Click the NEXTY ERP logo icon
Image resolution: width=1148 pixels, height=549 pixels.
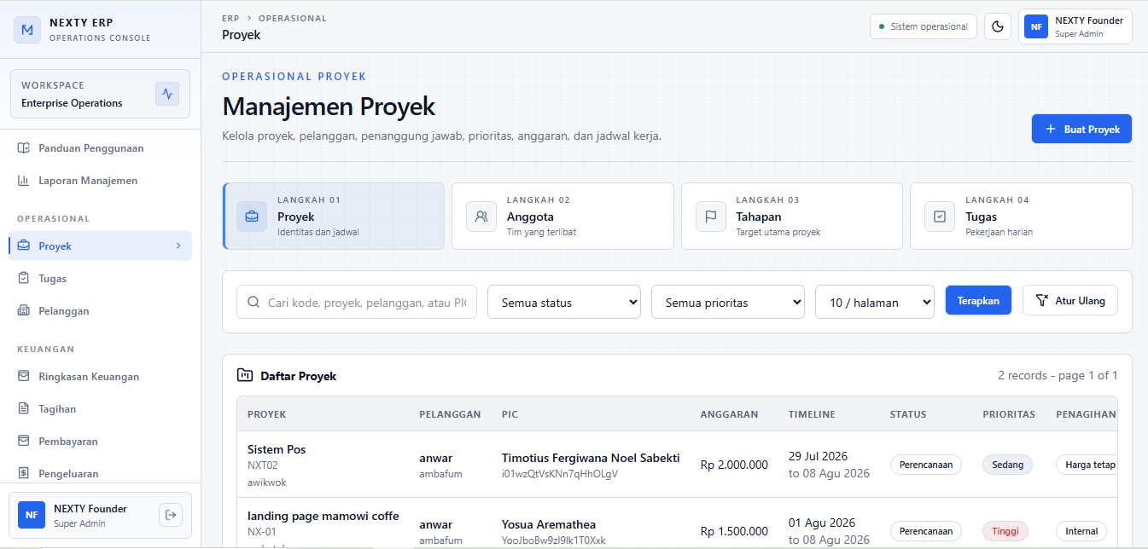pyautogui.click(x=27, y=30)
